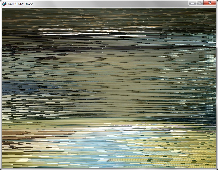
Task: Close the BALDR SKY Dive2 window
Action: click(210, 3)
